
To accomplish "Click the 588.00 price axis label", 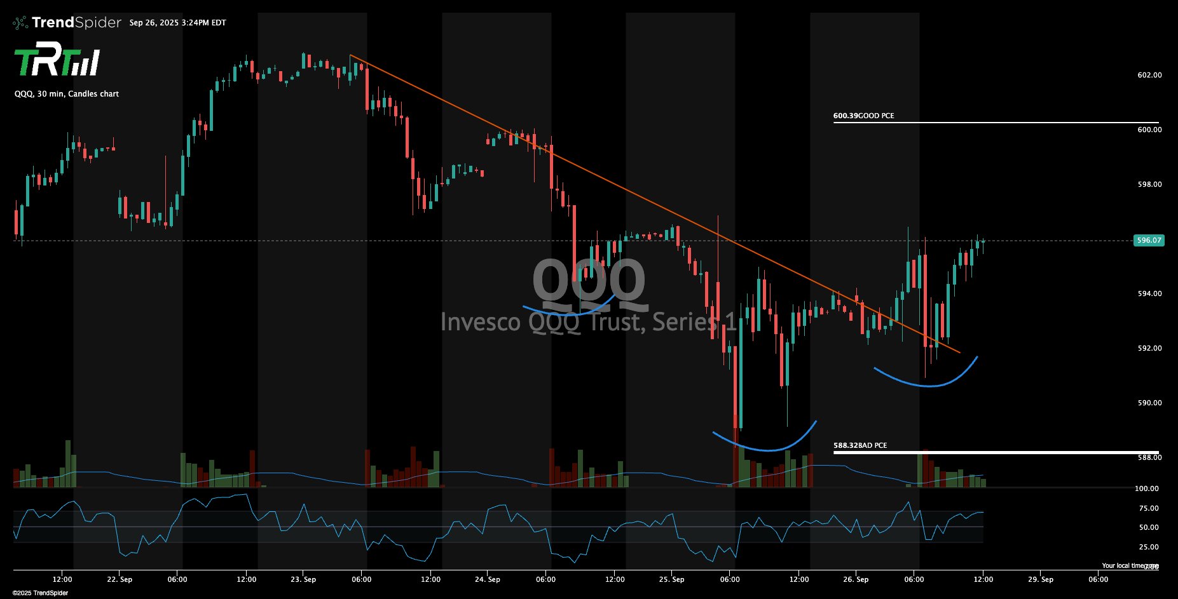I will click(1149, 457).
